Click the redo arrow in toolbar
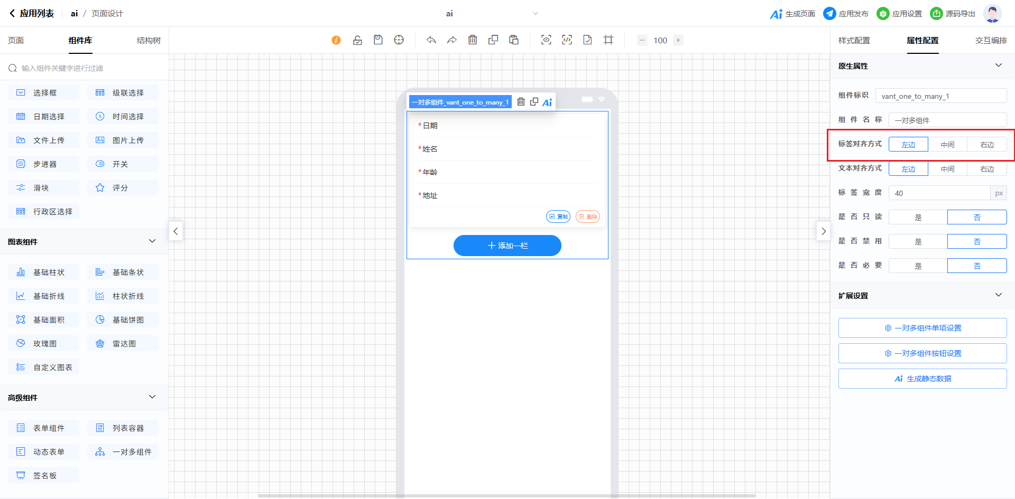This screenshot has width=1015, height=499. (452, 40)
